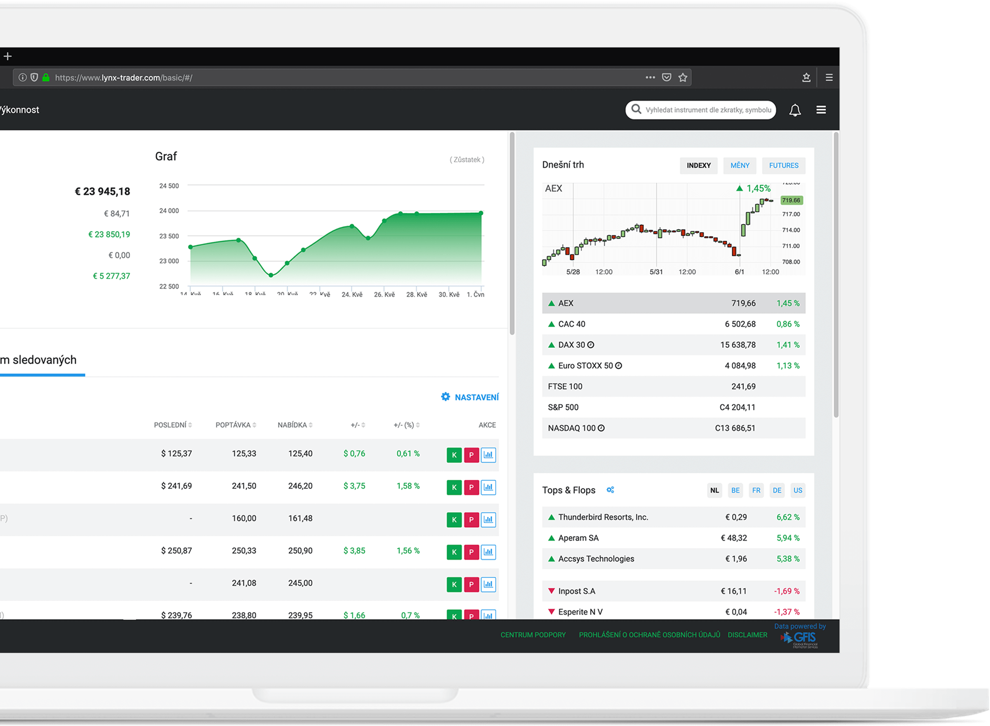Switch to the MĚNY tab
The image size is (990, 726).
(740, 165)
